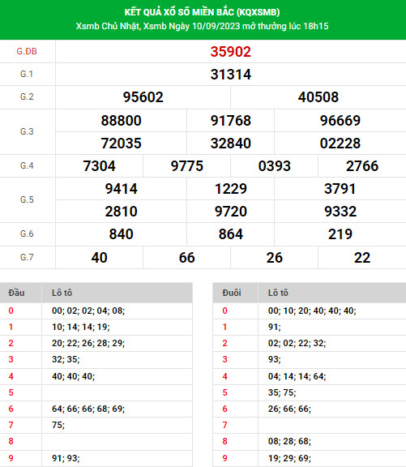Select the G.4 number 9775
This screenshot has height=467, width=406.
(x=187, y=166)
